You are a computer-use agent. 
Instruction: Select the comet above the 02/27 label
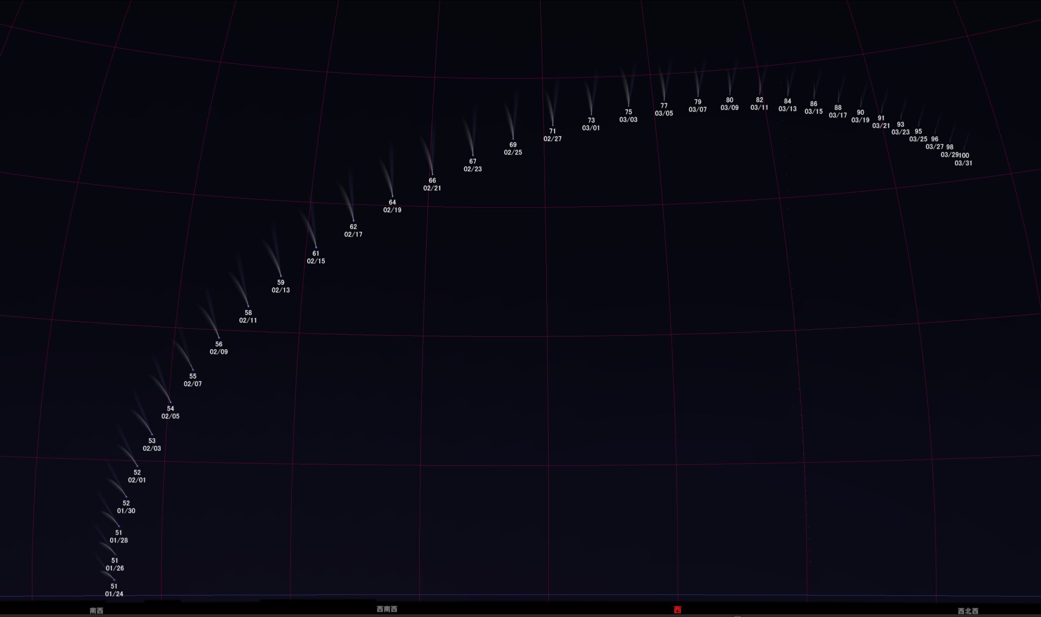pyautogui.click(x=553, y=125)
